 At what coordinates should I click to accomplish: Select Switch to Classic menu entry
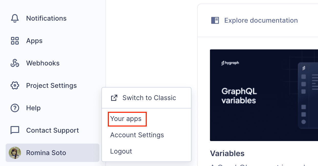tap(149, 98)
